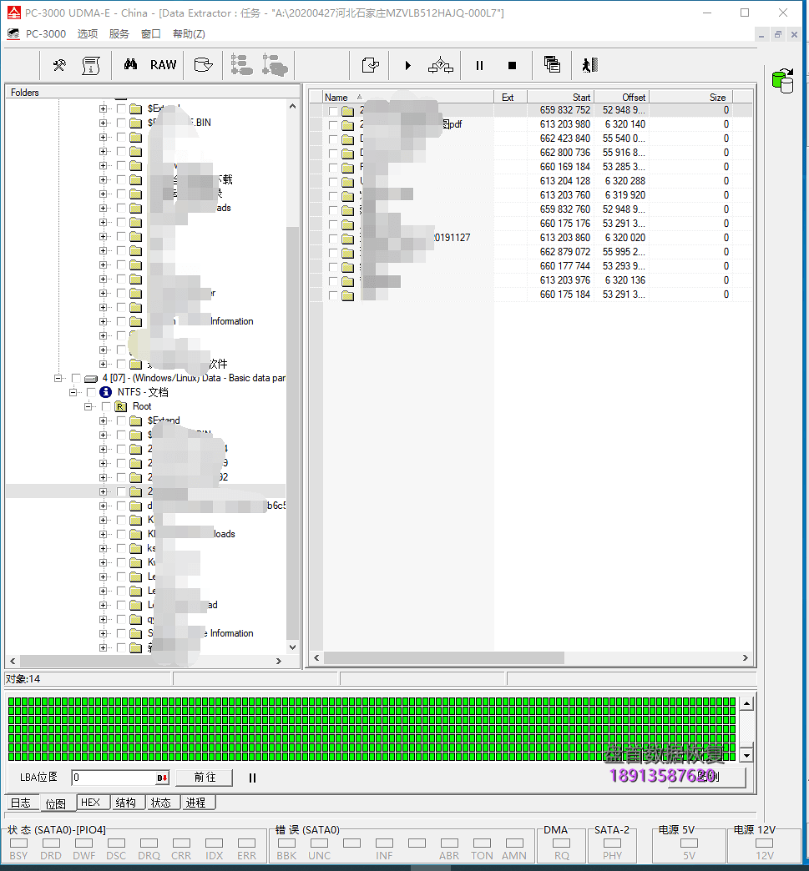Click the binoculars search icon
The width and height of the screenshot is (809, 871).
point(131,64)
